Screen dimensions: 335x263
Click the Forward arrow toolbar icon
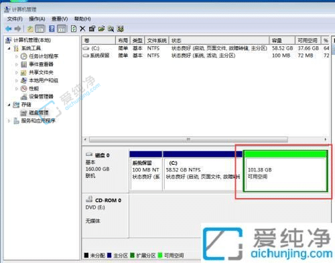[17, 29]
